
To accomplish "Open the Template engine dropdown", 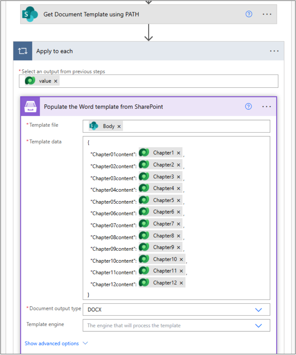I will [x=176, y=325].
